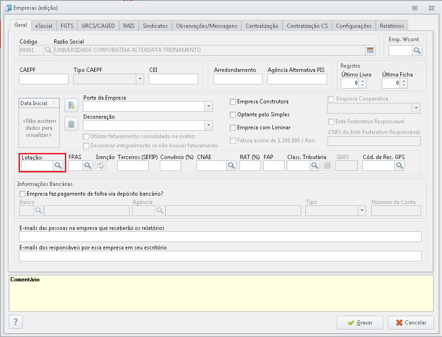Expand the Desoneração dropdown

click(x=208, y=125)
